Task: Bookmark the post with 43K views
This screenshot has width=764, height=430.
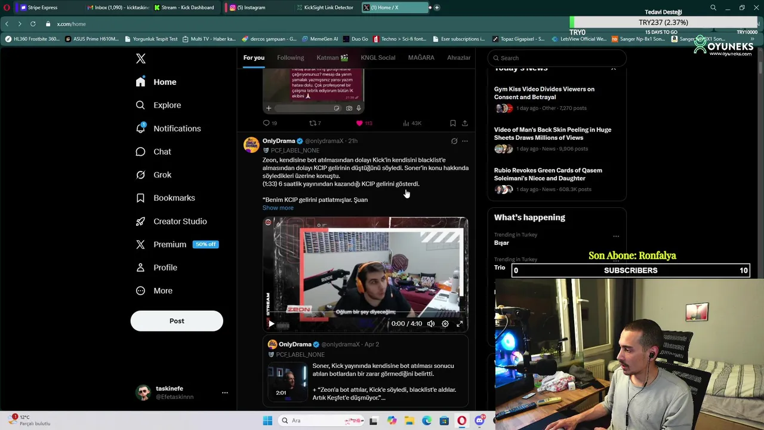Action: tap(453, 123)
